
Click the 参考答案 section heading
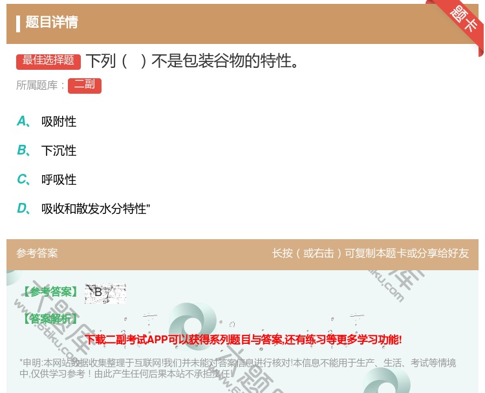37,253
